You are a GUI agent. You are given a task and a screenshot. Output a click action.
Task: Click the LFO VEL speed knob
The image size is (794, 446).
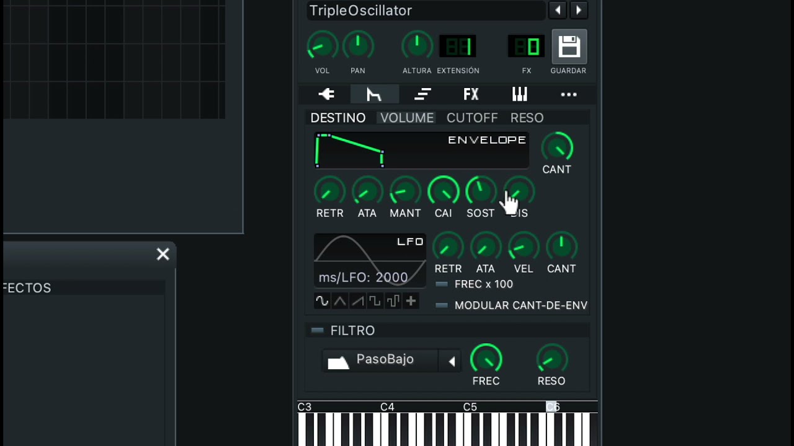tap(524, 247)
